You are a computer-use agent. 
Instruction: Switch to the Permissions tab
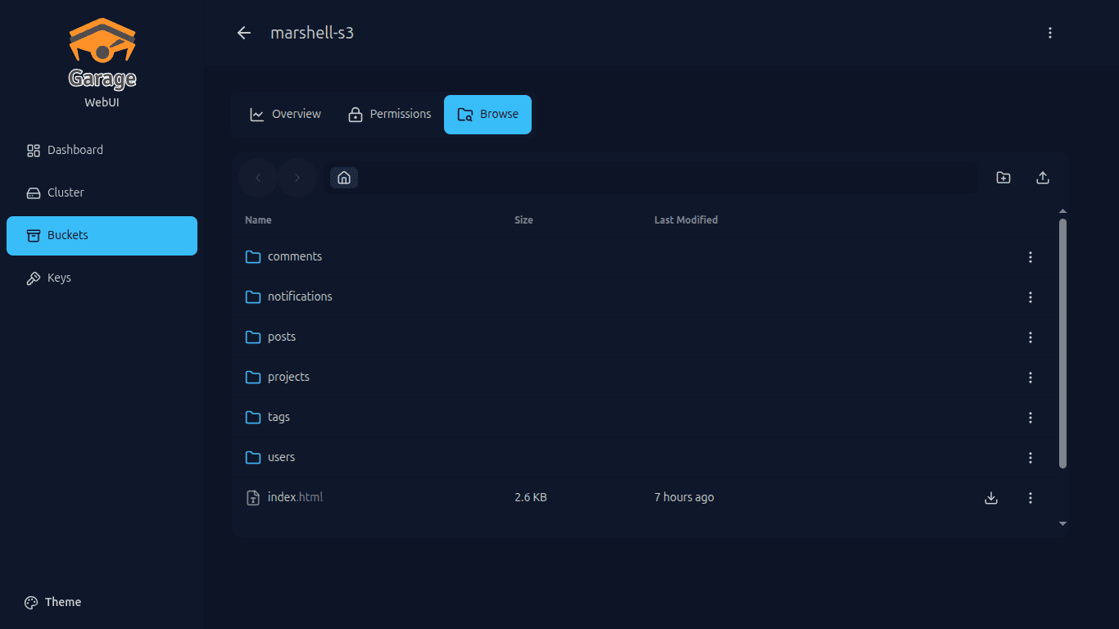point(389,114)
